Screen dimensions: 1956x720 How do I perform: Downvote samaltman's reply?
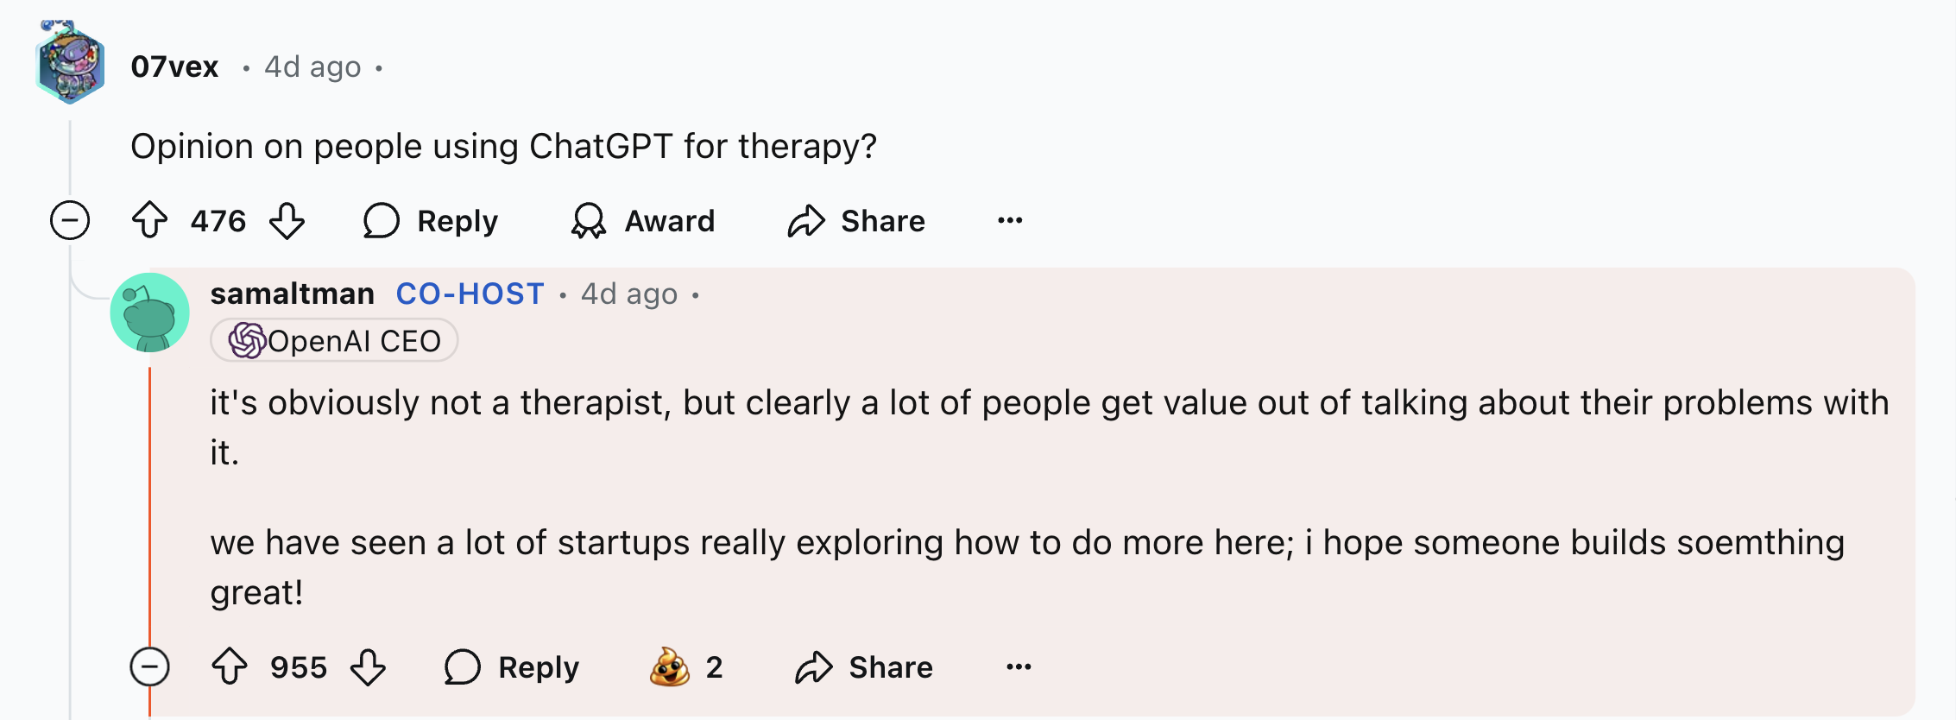(x=369, y=666)
